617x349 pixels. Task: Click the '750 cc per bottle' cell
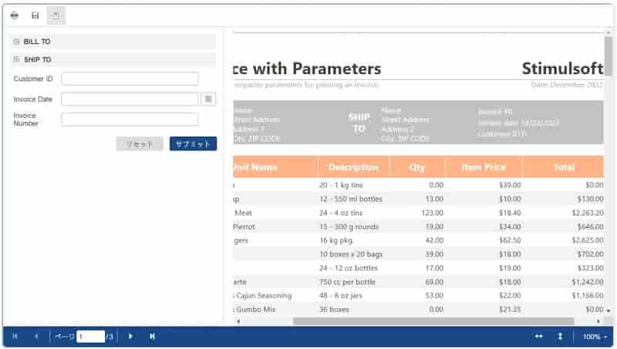pyautogui.click(x=348, y=282)
